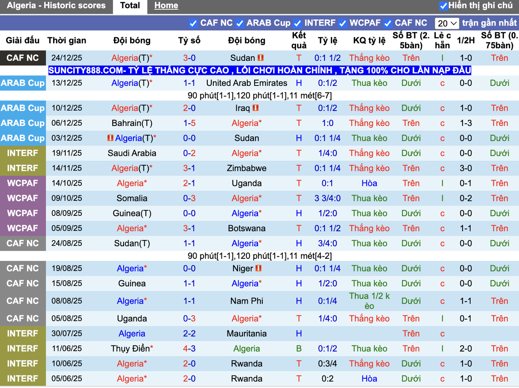Click the 1-5 score in Bahrain match
The height and width of the screenshot is (388, 519).
(189, 123)
